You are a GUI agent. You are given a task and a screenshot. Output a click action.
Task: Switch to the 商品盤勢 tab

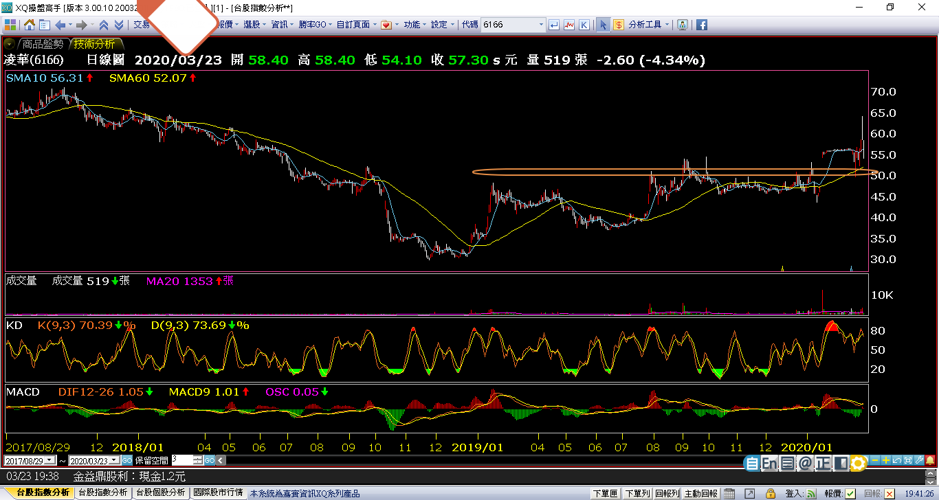(42, 44)
